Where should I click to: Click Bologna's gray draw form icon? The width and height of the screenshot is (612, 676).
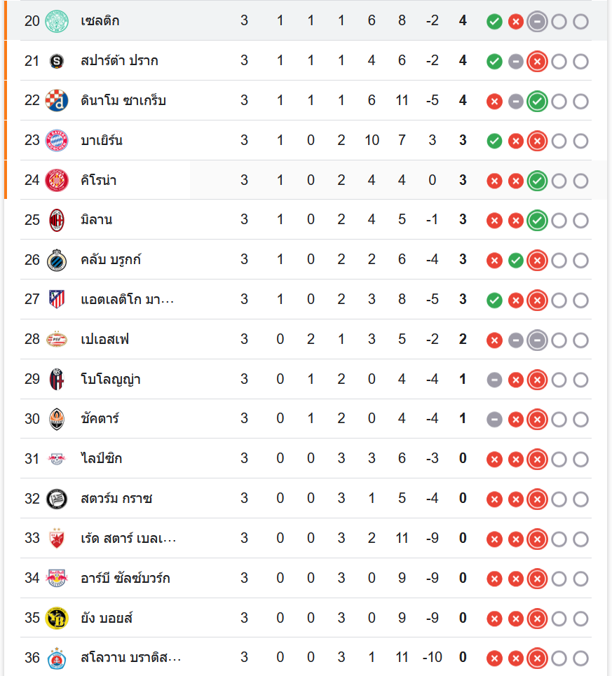click(494, 380)
